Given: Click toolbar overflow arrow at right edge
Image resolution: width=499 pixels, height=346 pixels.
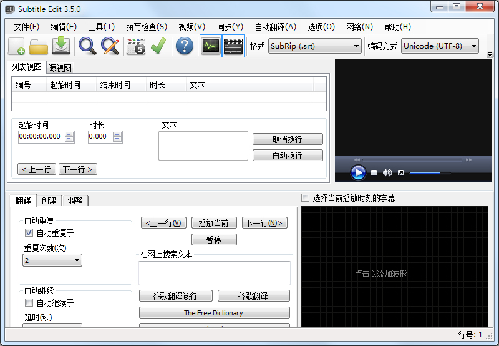Looking at the screenshot, I should (x=490, y=55).
